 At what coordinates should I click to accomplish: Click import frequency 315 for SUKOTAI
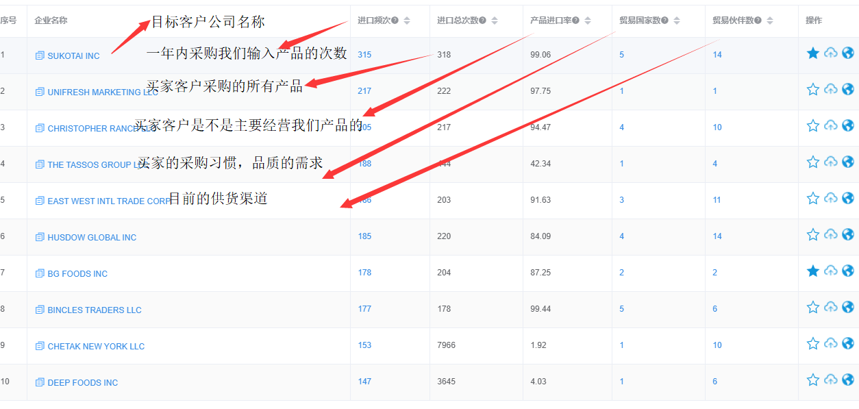point(364,54)
